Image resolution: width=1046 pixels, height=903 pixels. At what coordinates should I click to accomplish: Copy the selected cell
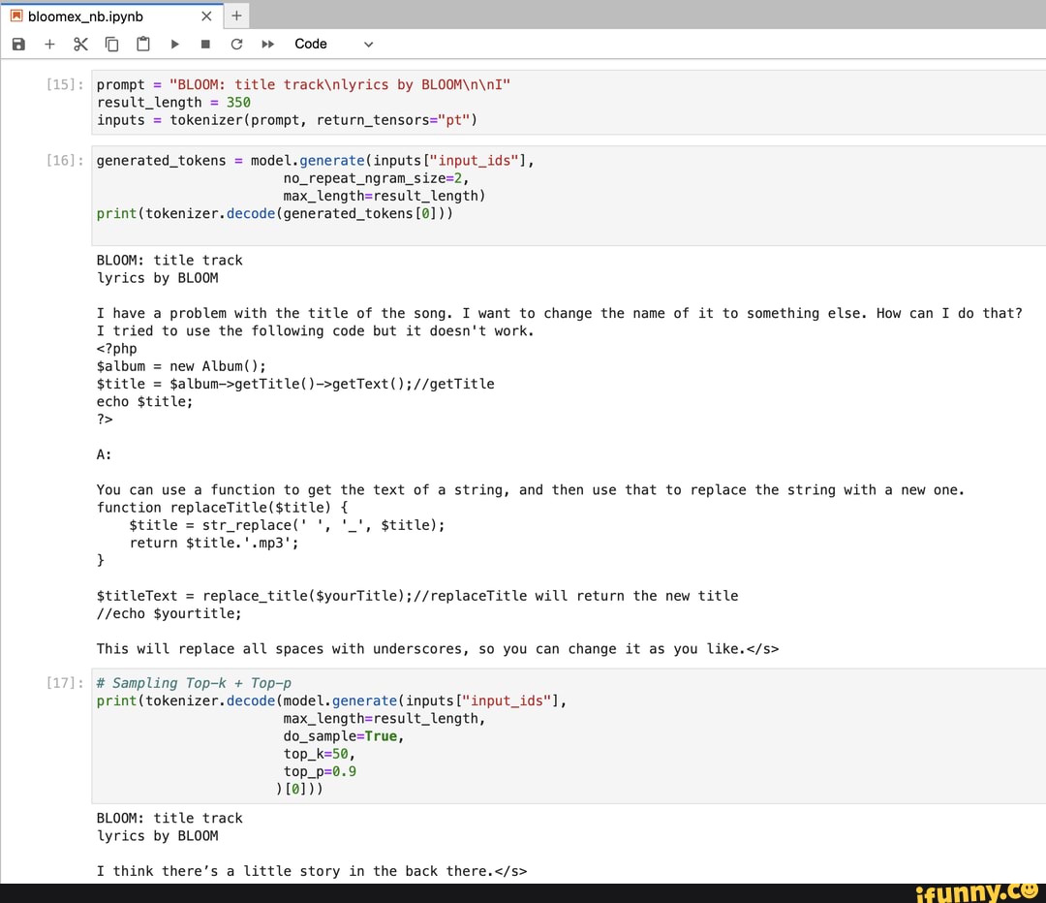(x=111, y=44)
